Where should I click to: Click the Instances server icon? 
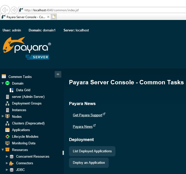tap(7, 110)
